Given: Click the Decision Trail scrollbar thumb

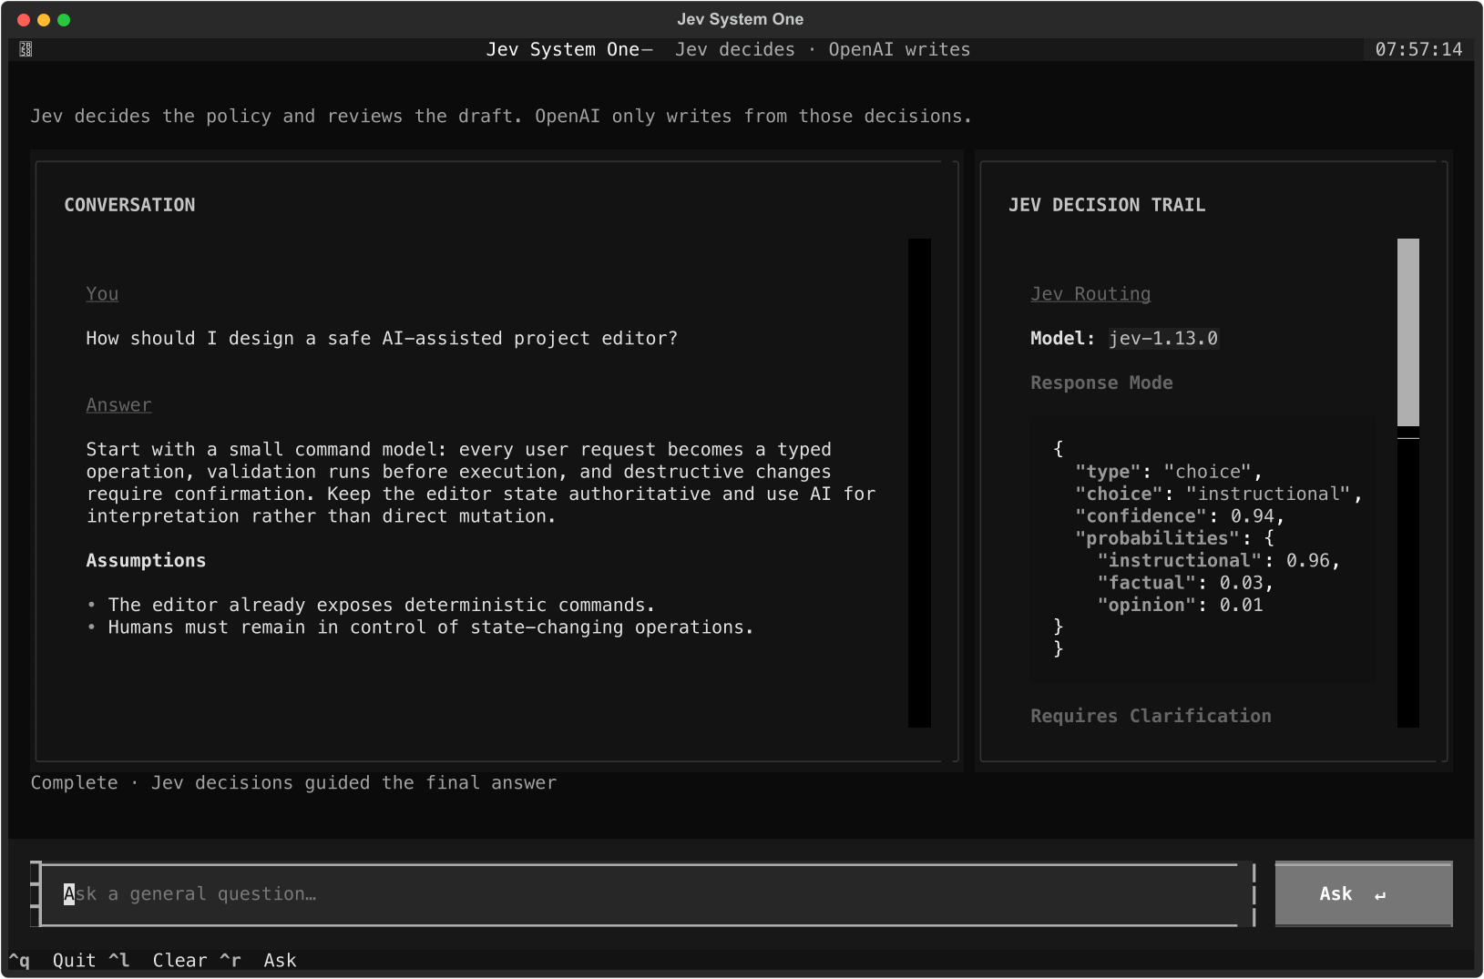Looking at the screenshot, I should [1408, 332].
